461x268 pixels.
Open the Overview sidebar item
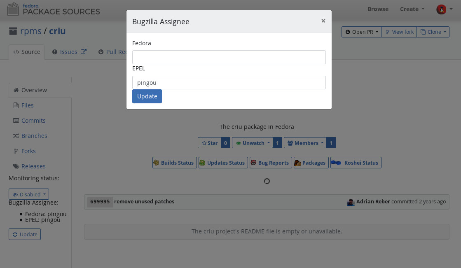(x=40, y=90)
